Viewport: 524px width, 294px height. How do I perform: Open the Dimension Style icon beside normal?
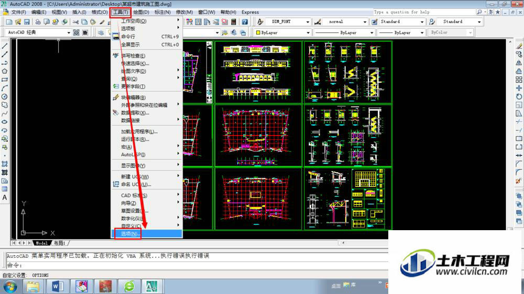coord(318,21)
